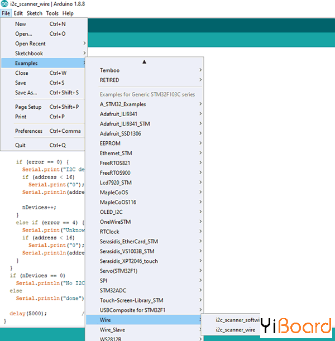This screenshot has height=341, width=335.
Task: Open the Edit menu
Action: [18, 13]
